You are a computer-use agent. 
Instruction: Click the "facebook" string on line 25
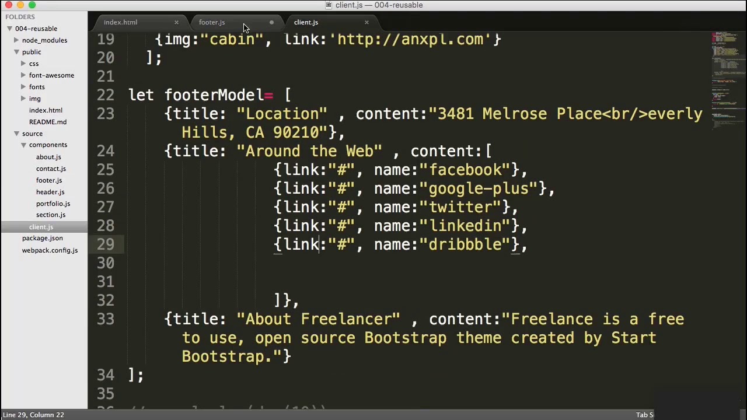pyautogui.click(x=469, y=170)
